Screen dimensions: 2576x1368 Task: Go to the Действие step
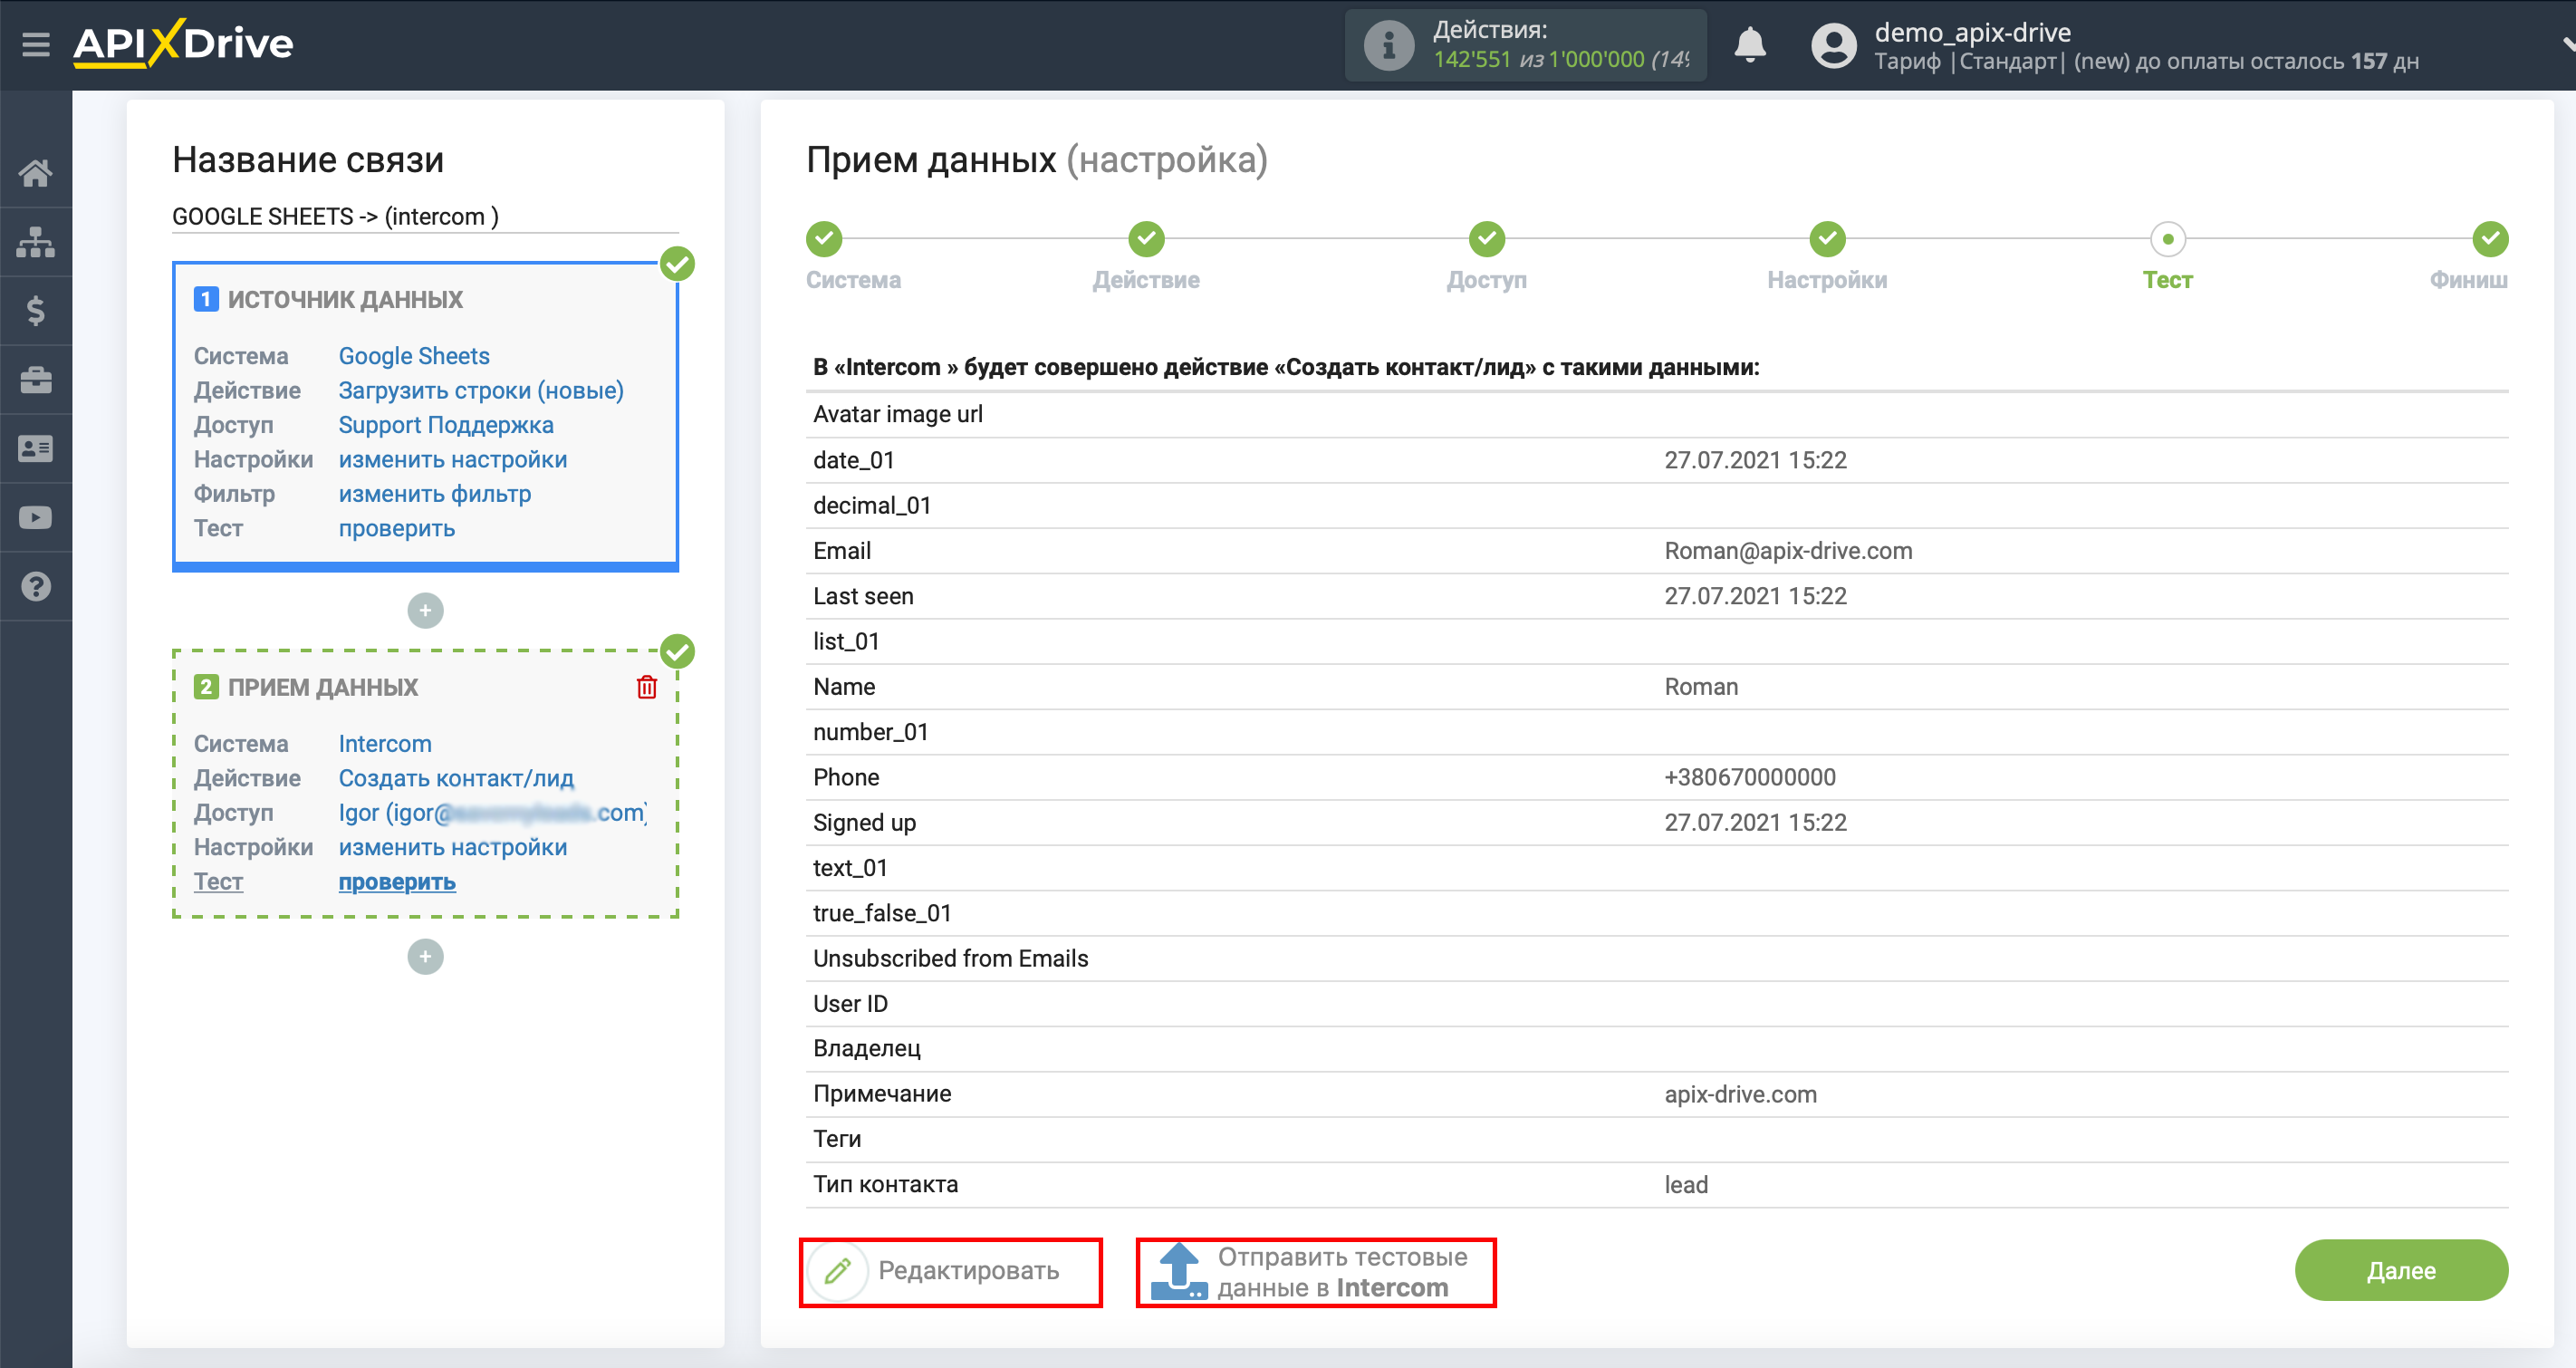(x=1146, y=239)
